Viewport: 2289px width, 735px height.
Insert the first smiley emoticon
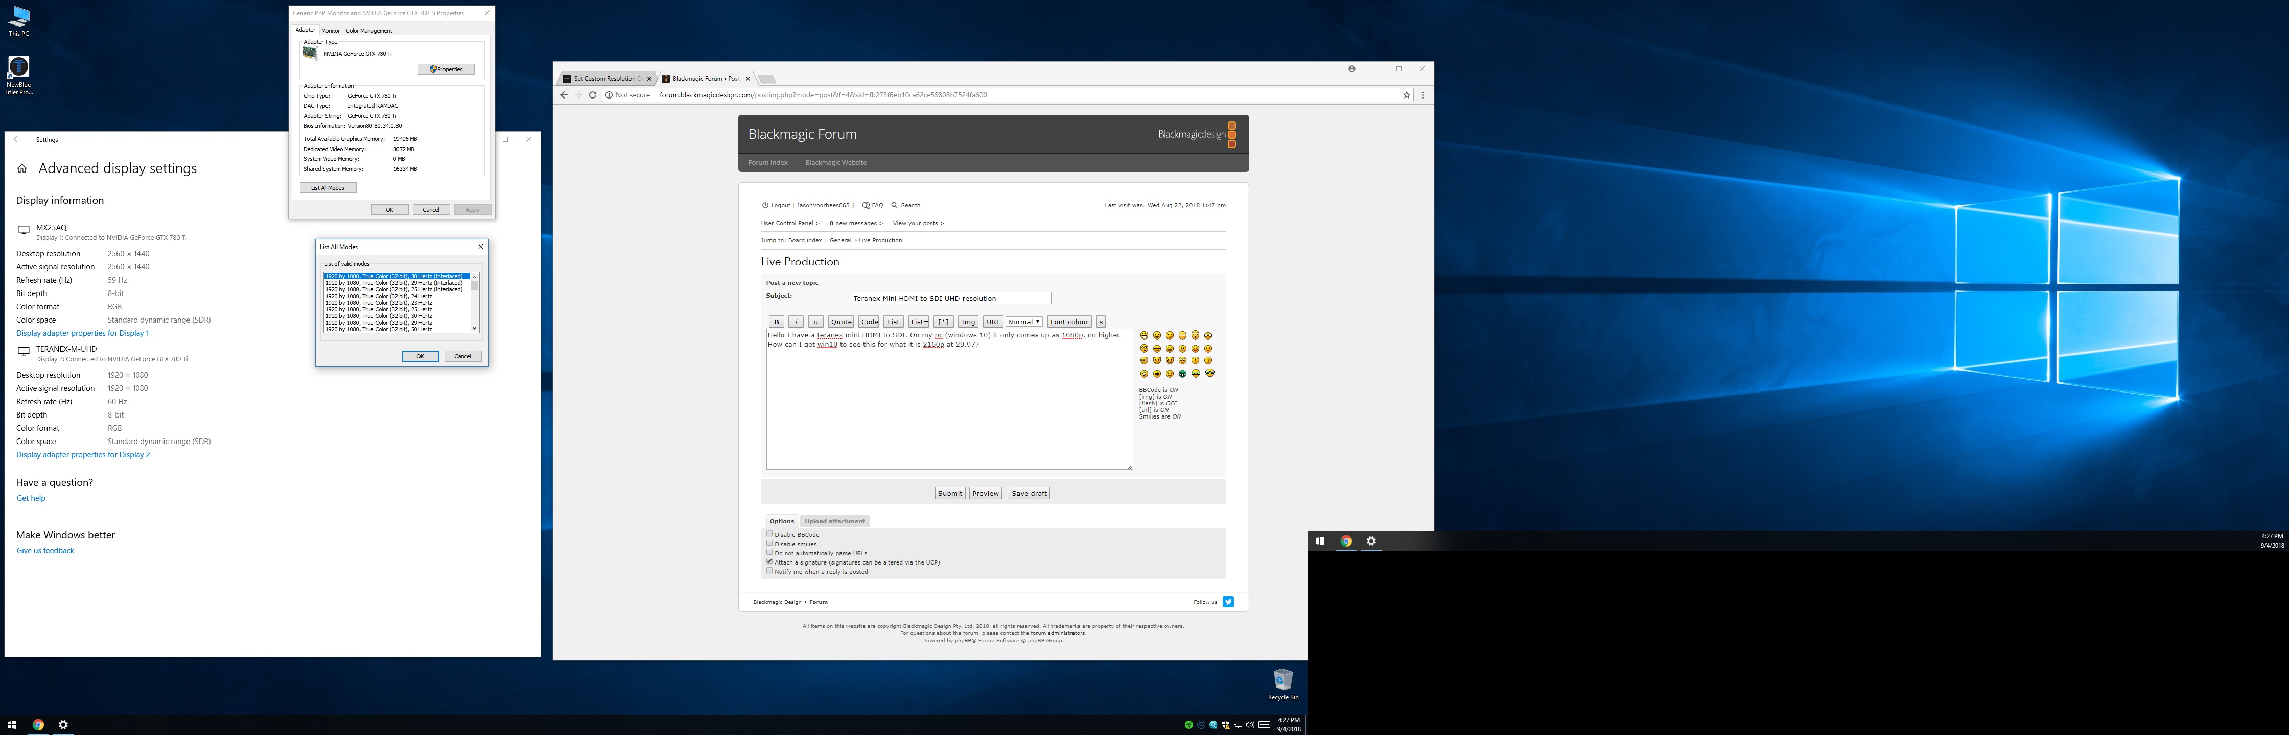pos(1143,335)
